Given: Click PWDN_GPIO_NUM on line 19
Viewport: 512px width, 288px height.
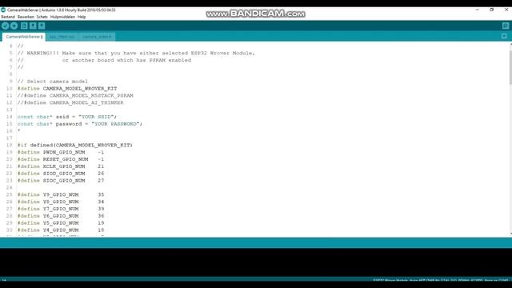Looking at the screenshot, I should click(x=64, y=152).
